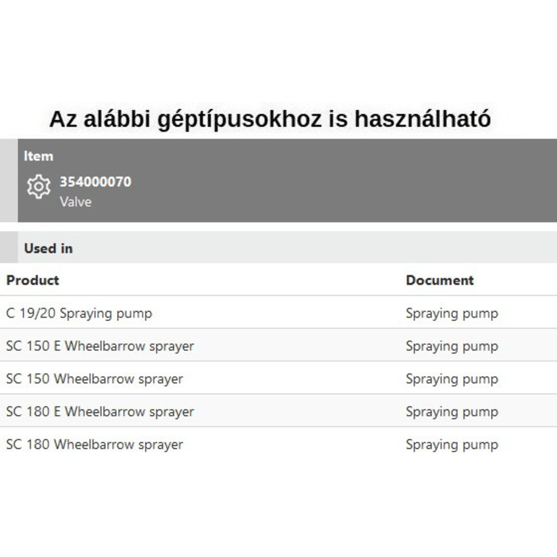Click the Valve item description

click(76, 202)
